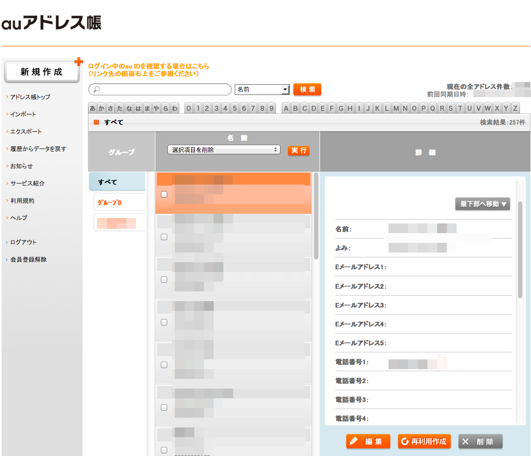The image size is (531, 456).
Task: Click the magnifier icon in search box
Action: click(97, 90)
